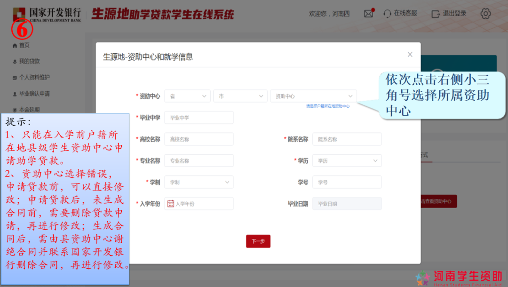Click the calendar icon in 入学年份 field
This screenshot has width=508, height=287.
[171, 204]
